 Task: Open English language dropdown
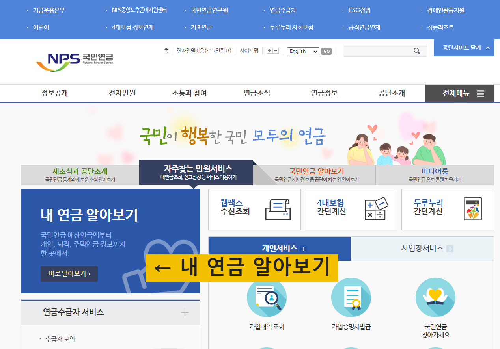[303, 51]
